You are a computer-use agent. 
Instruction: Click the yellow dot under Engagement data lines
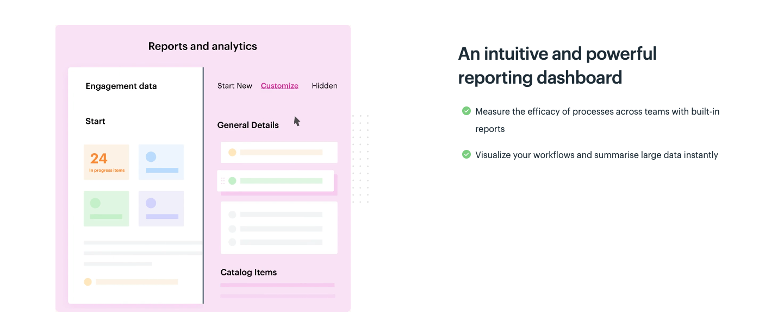pyautogui.click(x=88, y=282)
